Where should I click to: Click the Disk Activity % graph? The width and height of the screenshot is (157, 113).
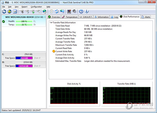[x=74, y=96]
